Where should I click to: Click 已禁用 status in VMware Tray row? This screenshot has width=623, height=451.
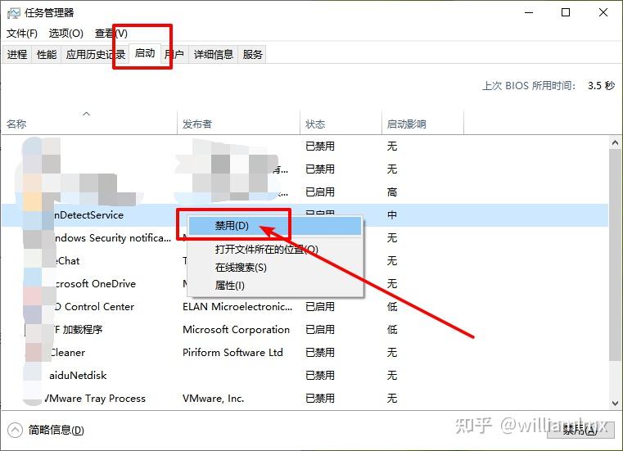tap(320, 399)
